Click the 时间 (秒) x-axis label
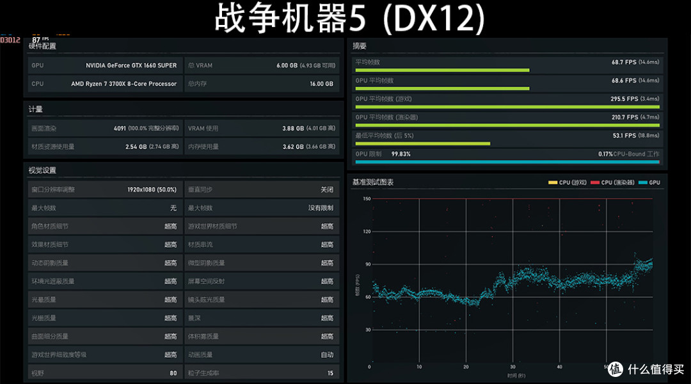 click(516, 376)
